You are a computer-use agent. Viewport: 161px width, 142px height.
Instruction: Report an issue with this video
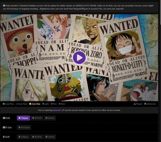coord(138,104)
